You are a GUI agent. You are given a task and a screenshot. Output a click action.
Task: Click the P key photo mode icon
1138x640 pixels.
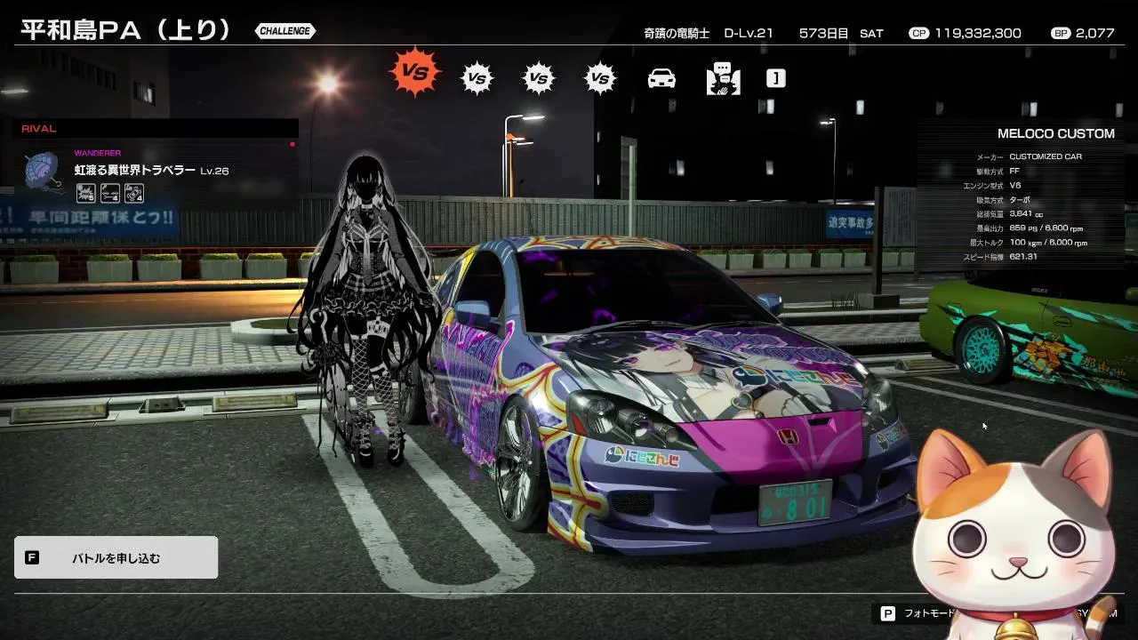pos(887,613)
